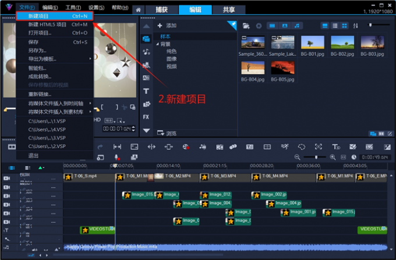396x260 pixels.
Task: Click the import media folder icon
Action: pos(246,26)
